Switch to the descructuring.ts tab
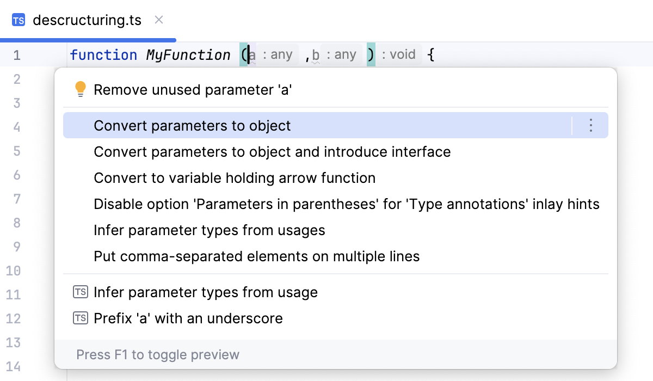The width and height of the screenshot is (653, 381). [87, 20]
